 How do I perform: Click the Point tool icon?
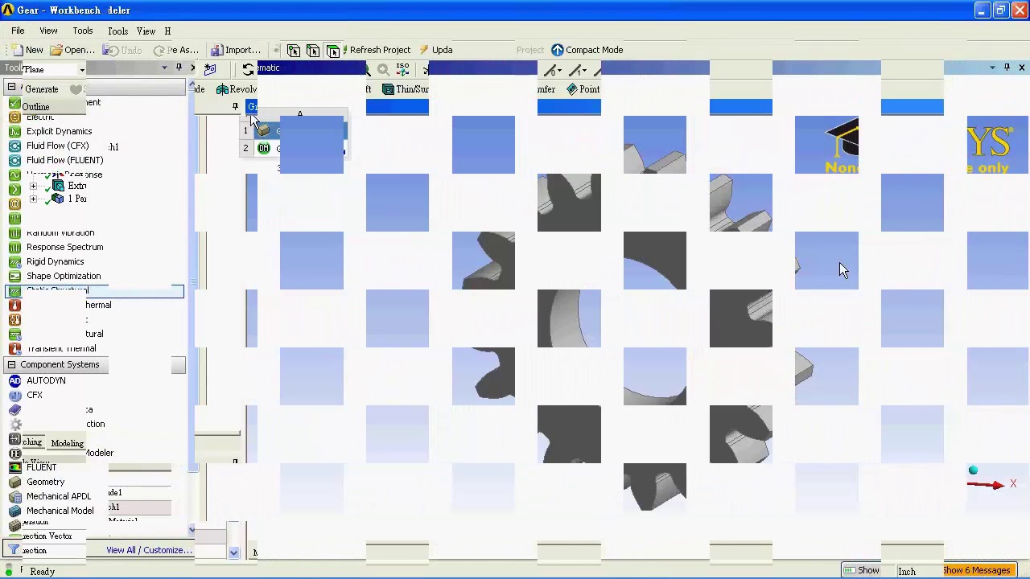click(x=572, y=89)
